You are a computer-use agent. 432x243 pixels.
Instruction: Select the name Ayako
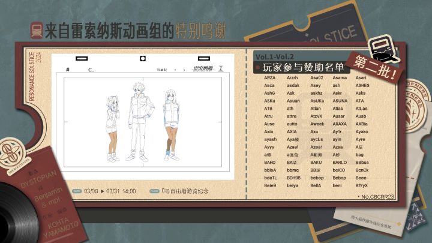click(362, 131)
